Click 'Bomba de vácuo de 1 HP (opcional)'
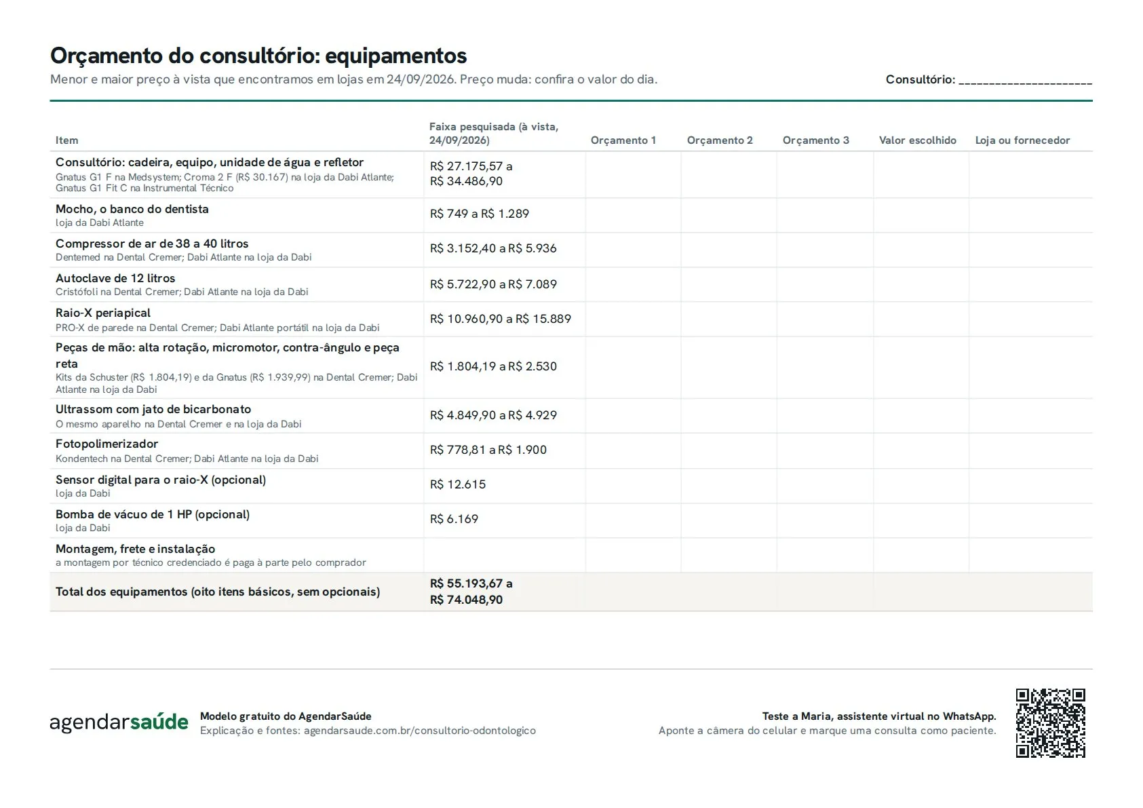Viewport: 1143px width, 808px height. (x=153, y=514)
